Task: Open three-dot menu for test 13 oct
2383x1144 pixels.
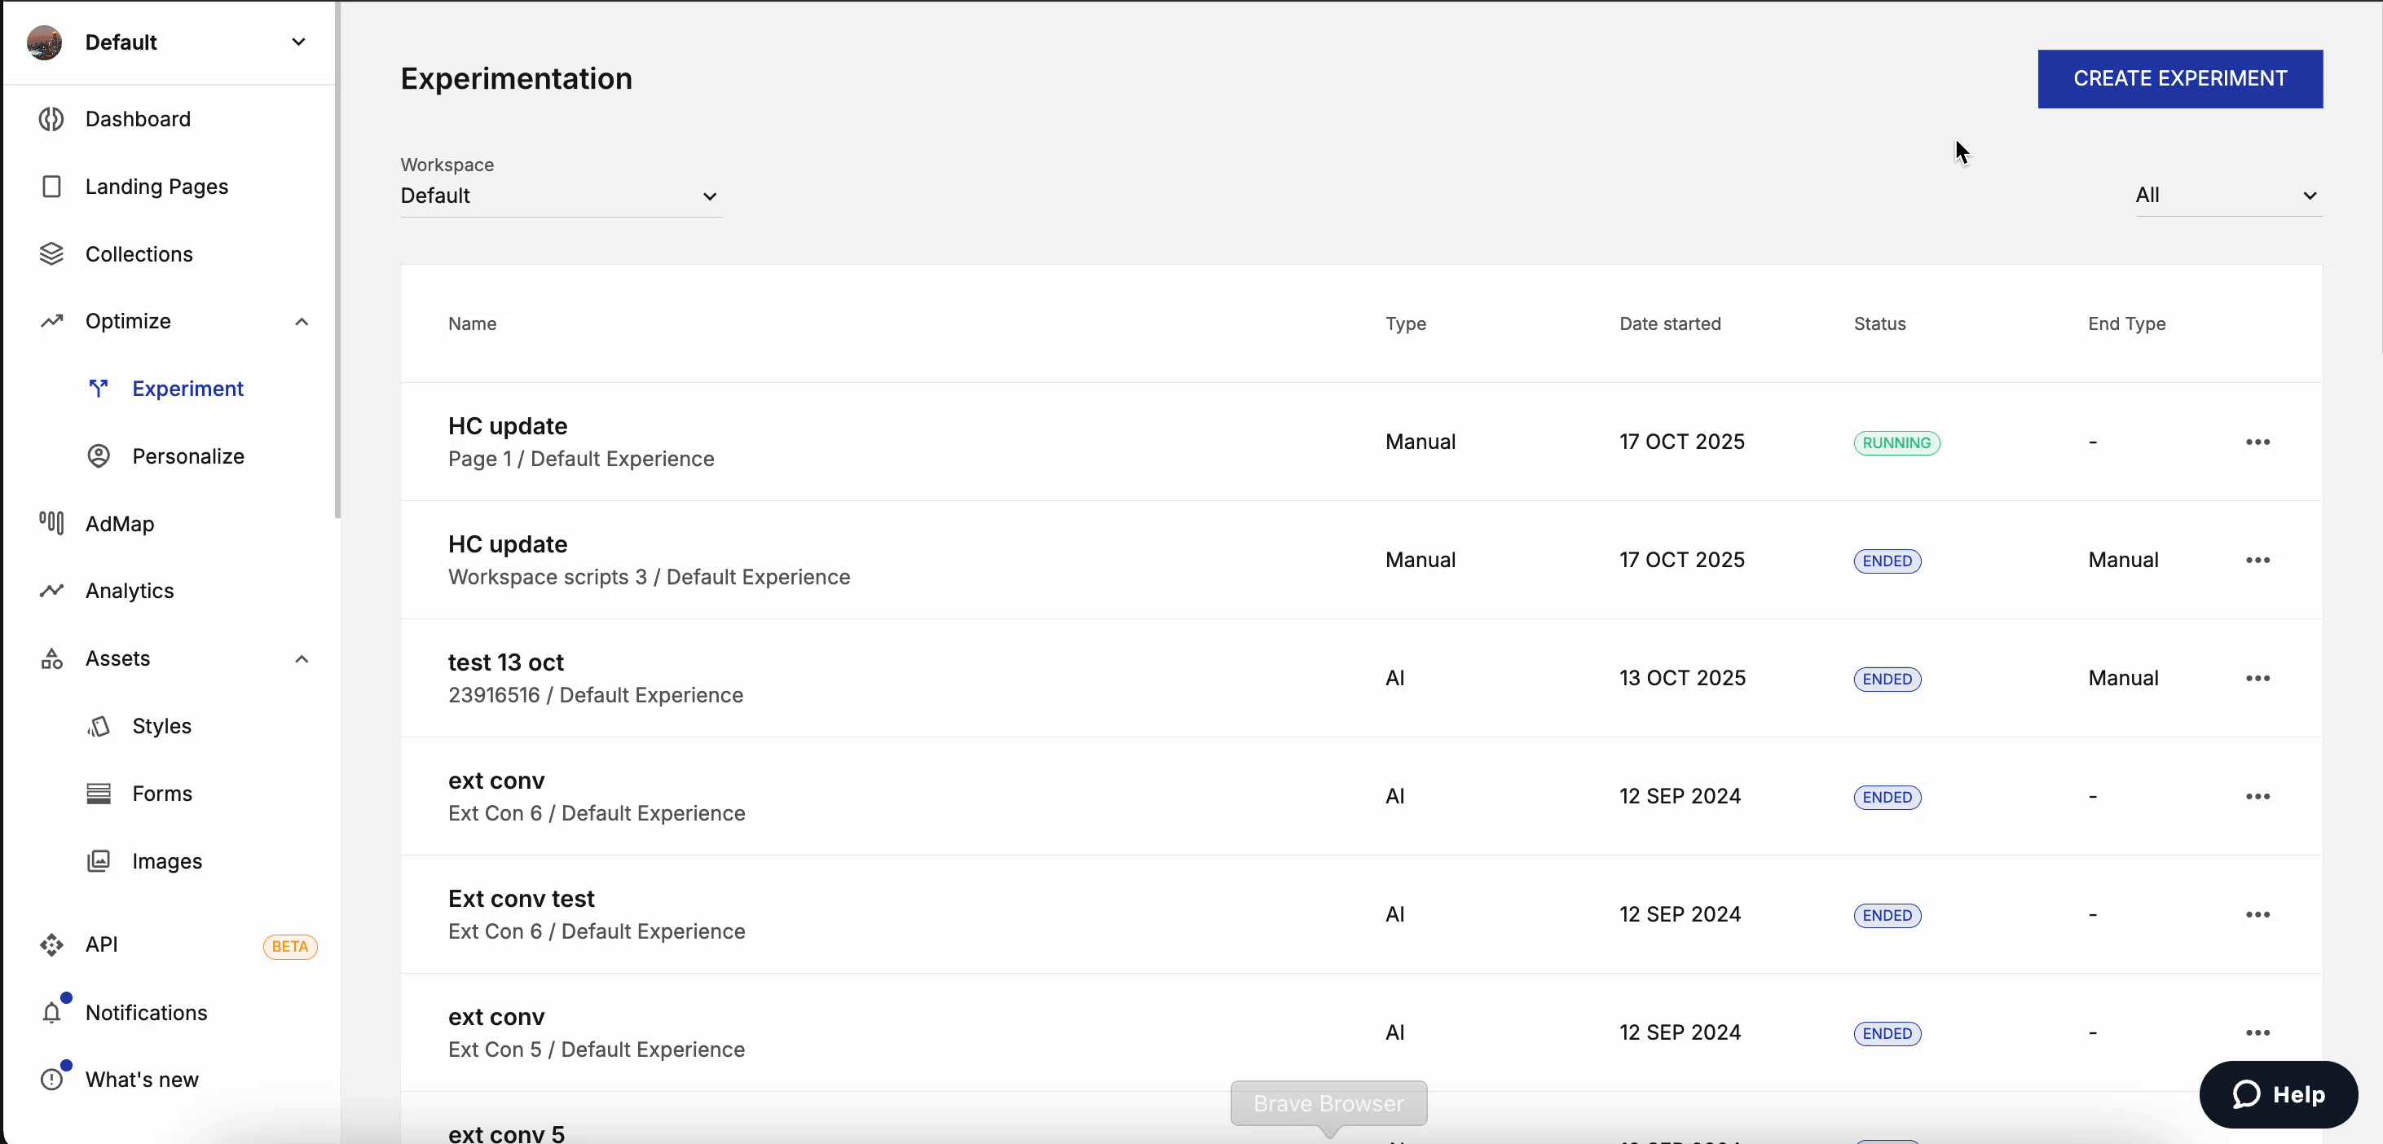Action: click(x=2257, y=679)
